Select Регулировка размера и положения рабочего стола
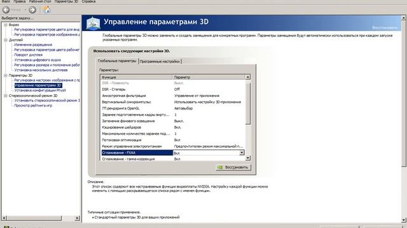Screen dimensions: 407x228 click(46, 65)
